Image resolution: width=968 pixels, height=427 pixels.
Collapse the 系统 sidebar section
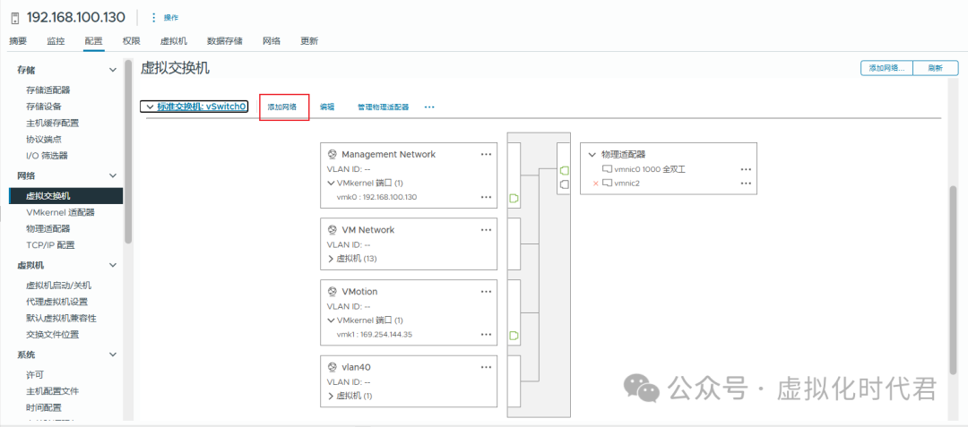[x=112, y=354]
